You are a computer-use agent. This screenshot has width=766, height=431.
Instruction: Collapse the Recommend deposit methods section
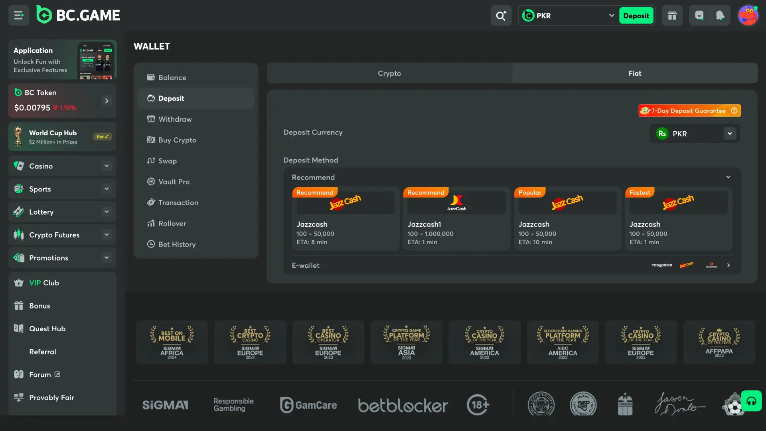[x=728, y=177]
